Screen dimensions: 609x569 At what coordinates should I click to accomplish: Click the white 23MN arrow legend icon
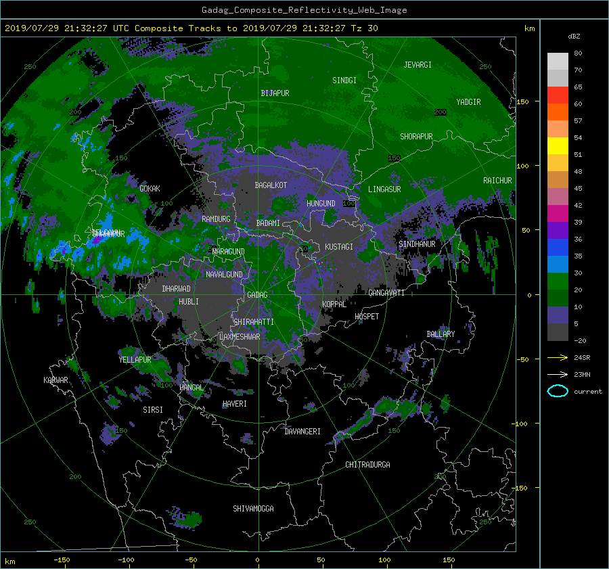(x=558, y=374)
